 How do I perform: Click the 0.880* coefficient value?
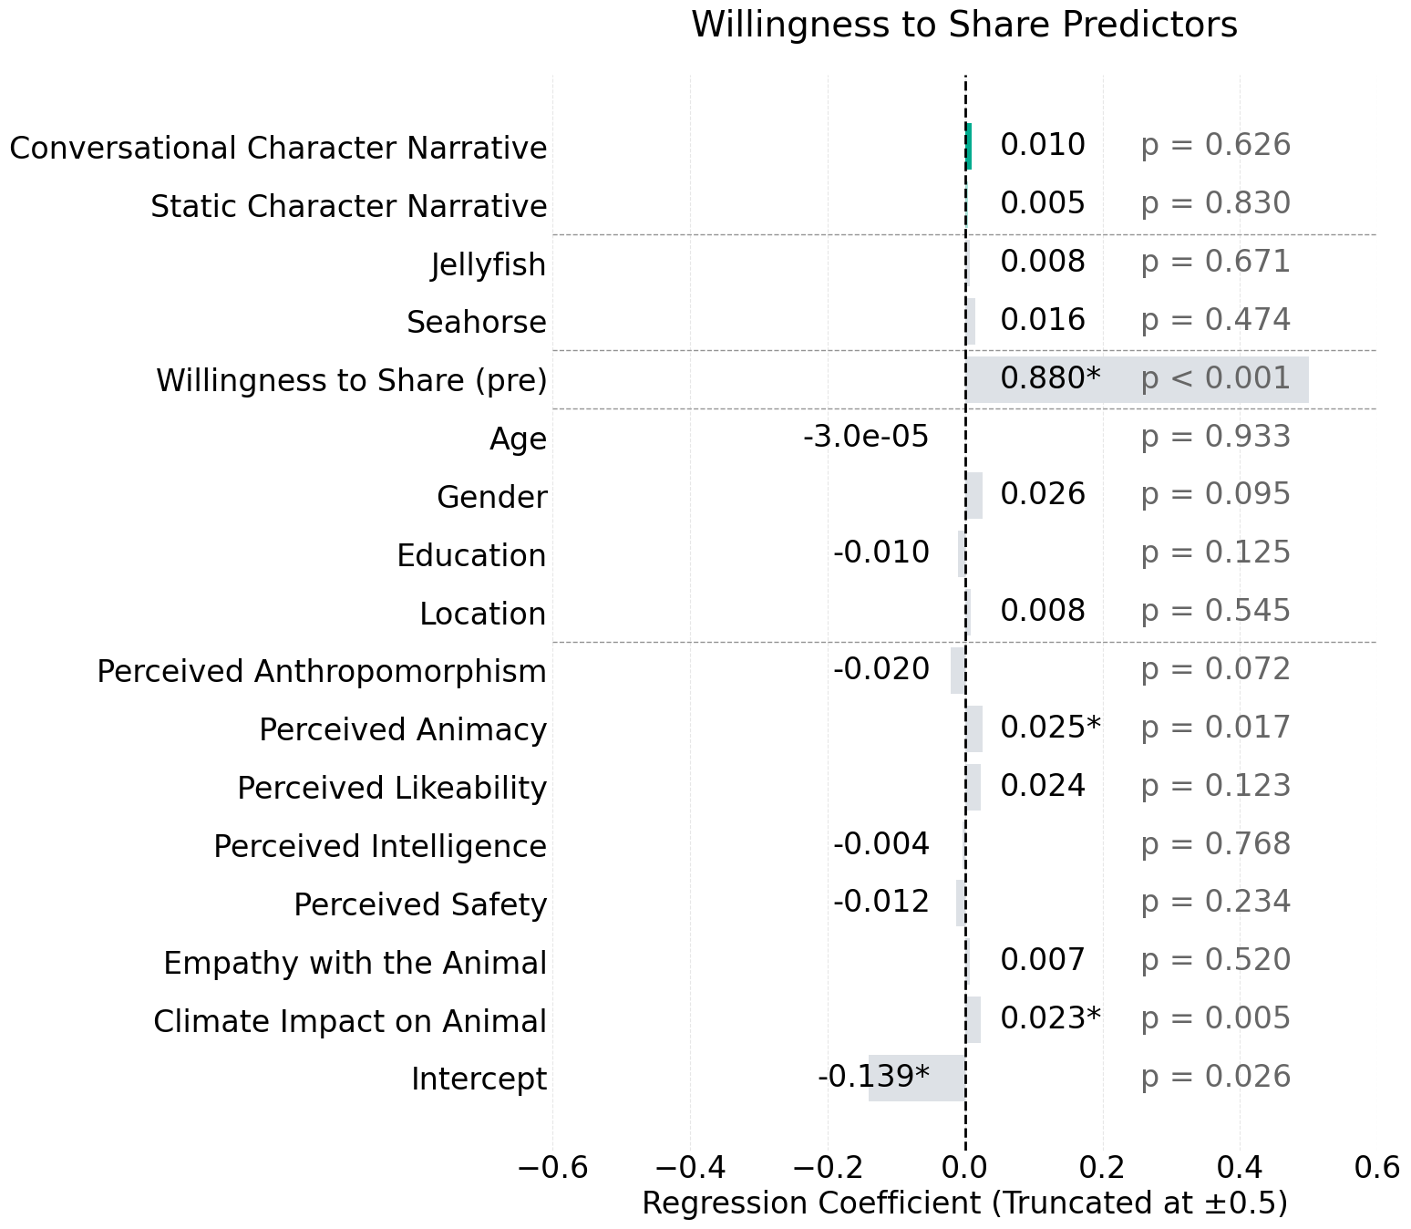[1050, 377]
